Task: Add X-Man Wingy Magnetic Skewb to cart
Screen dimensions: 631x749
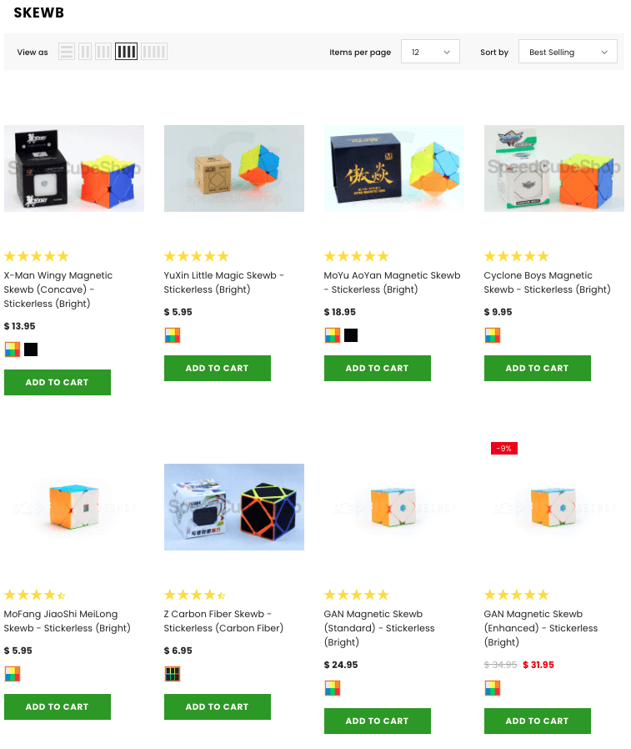Action: click(58, 382)
